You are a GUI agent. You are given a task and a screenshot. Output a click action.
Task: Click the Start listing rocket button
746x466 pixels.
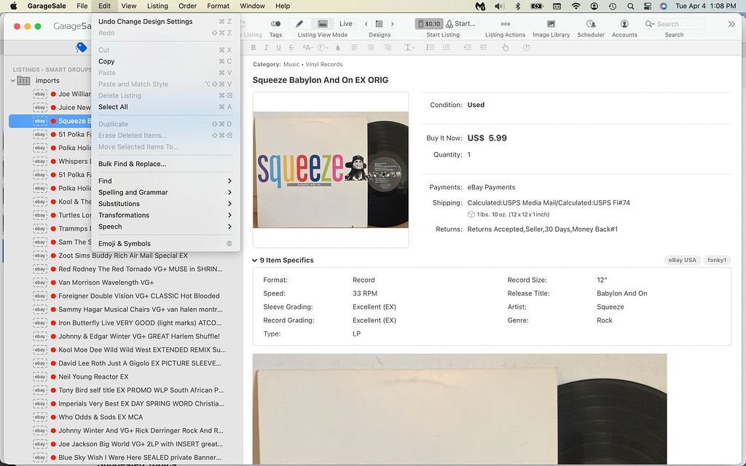coord(461,24)
